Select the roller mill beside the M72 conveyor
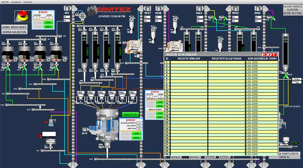This screenshot has width=303, height=168. pyautogui.click(x=133, y=46)
